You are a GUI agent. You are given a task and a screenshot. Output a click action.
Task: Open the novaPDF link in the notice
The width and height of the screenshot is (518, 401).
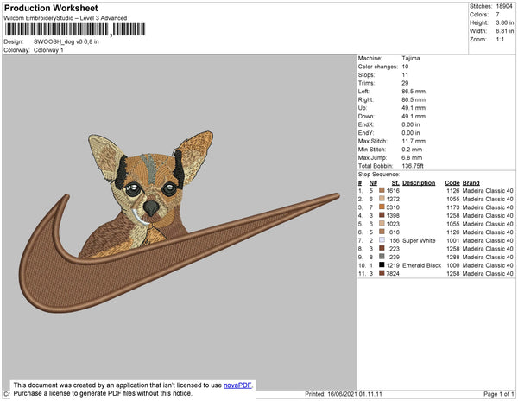(x=237, y=385)
